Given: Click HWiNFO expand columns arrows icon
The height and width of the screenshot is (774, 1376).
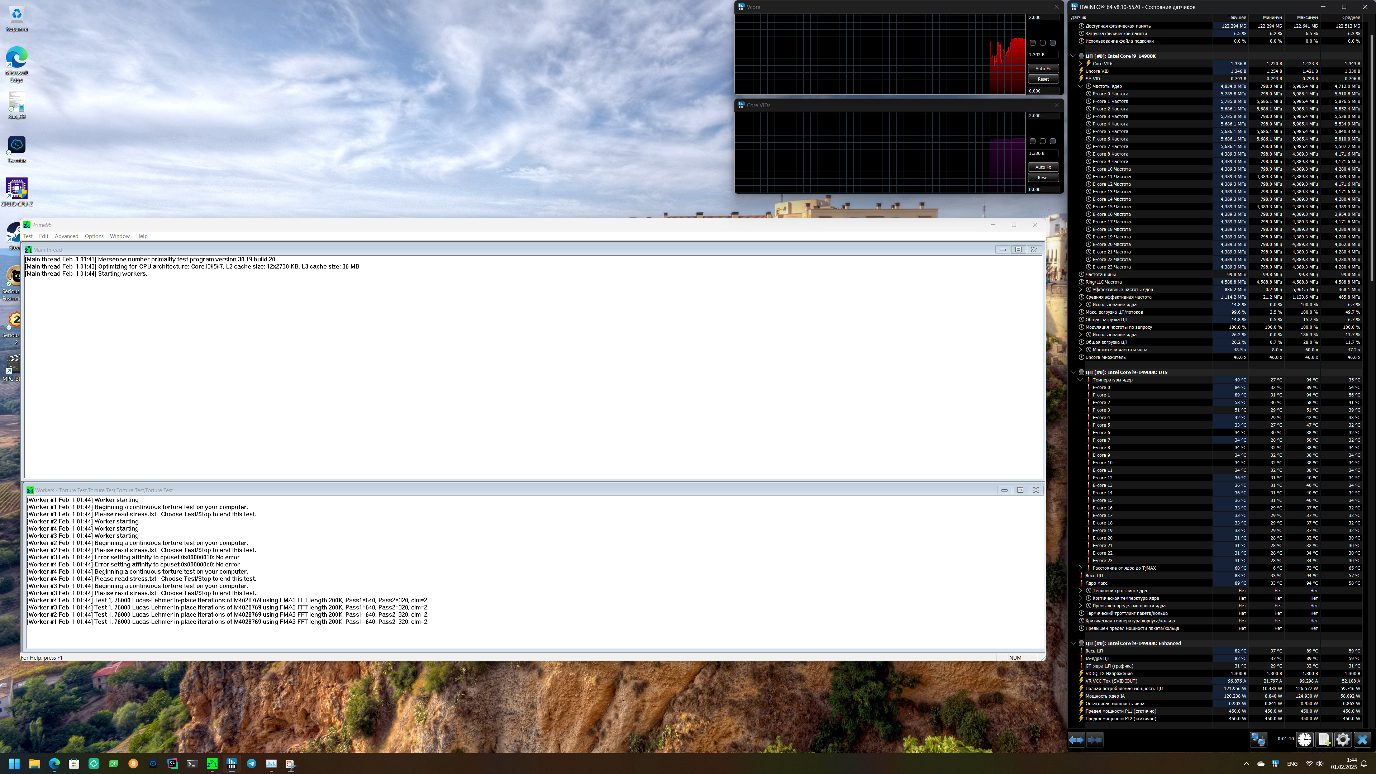Looking at the screenshot, I should click(1076, 740).
